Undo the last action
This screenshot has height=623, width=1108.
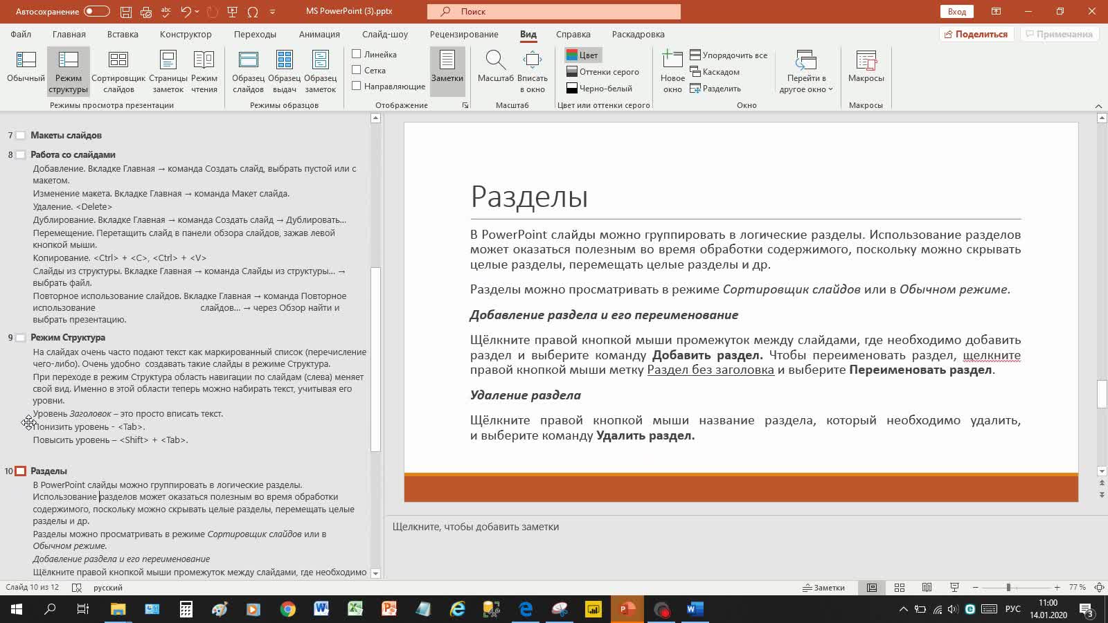(186, 12)
